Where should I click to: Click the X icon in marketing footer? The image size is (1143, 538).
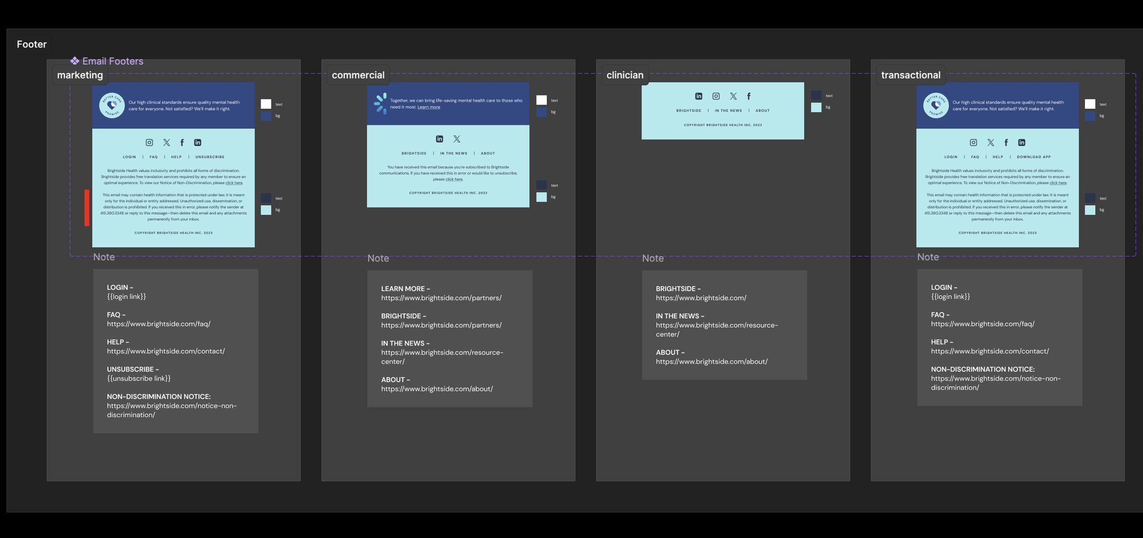tap(166, 143)
